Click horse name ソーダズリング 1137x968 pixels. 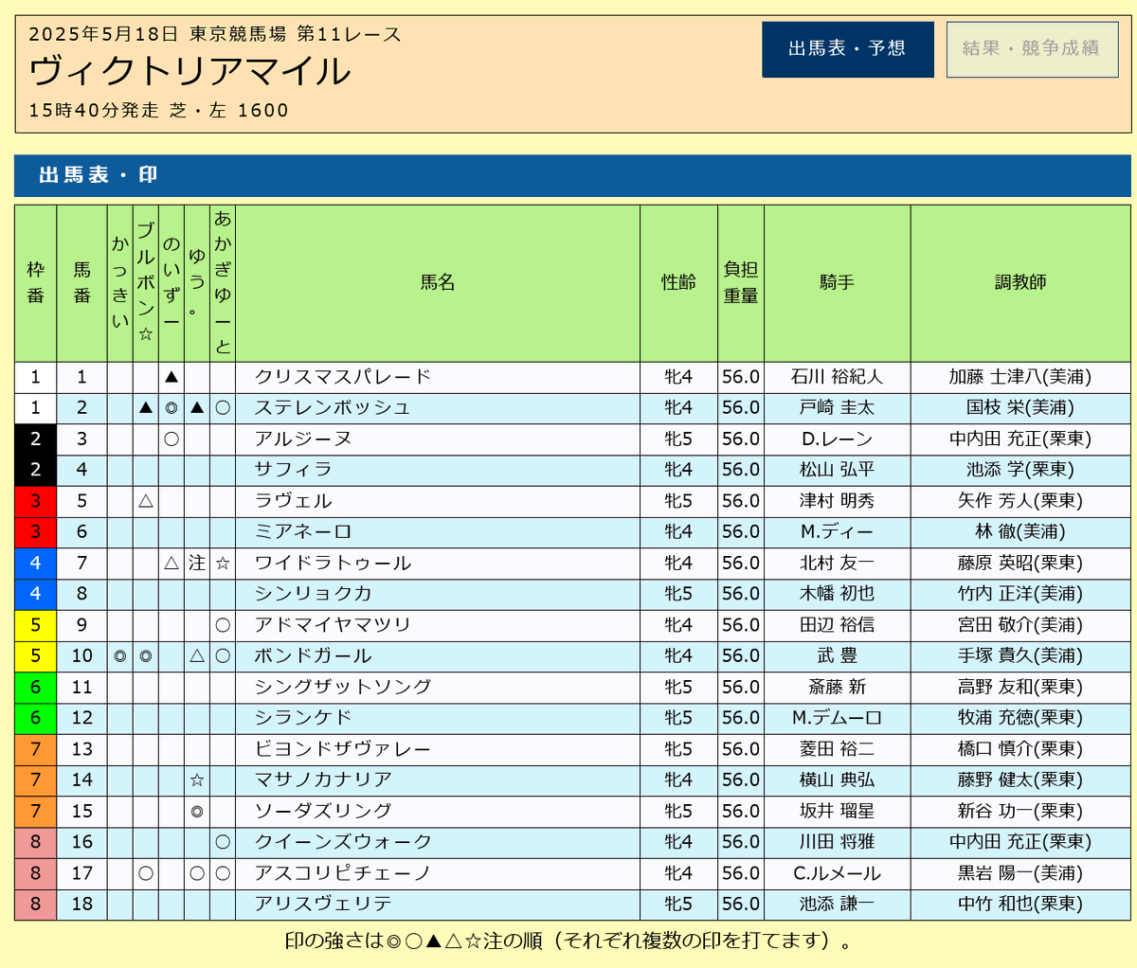pos(323,811)
